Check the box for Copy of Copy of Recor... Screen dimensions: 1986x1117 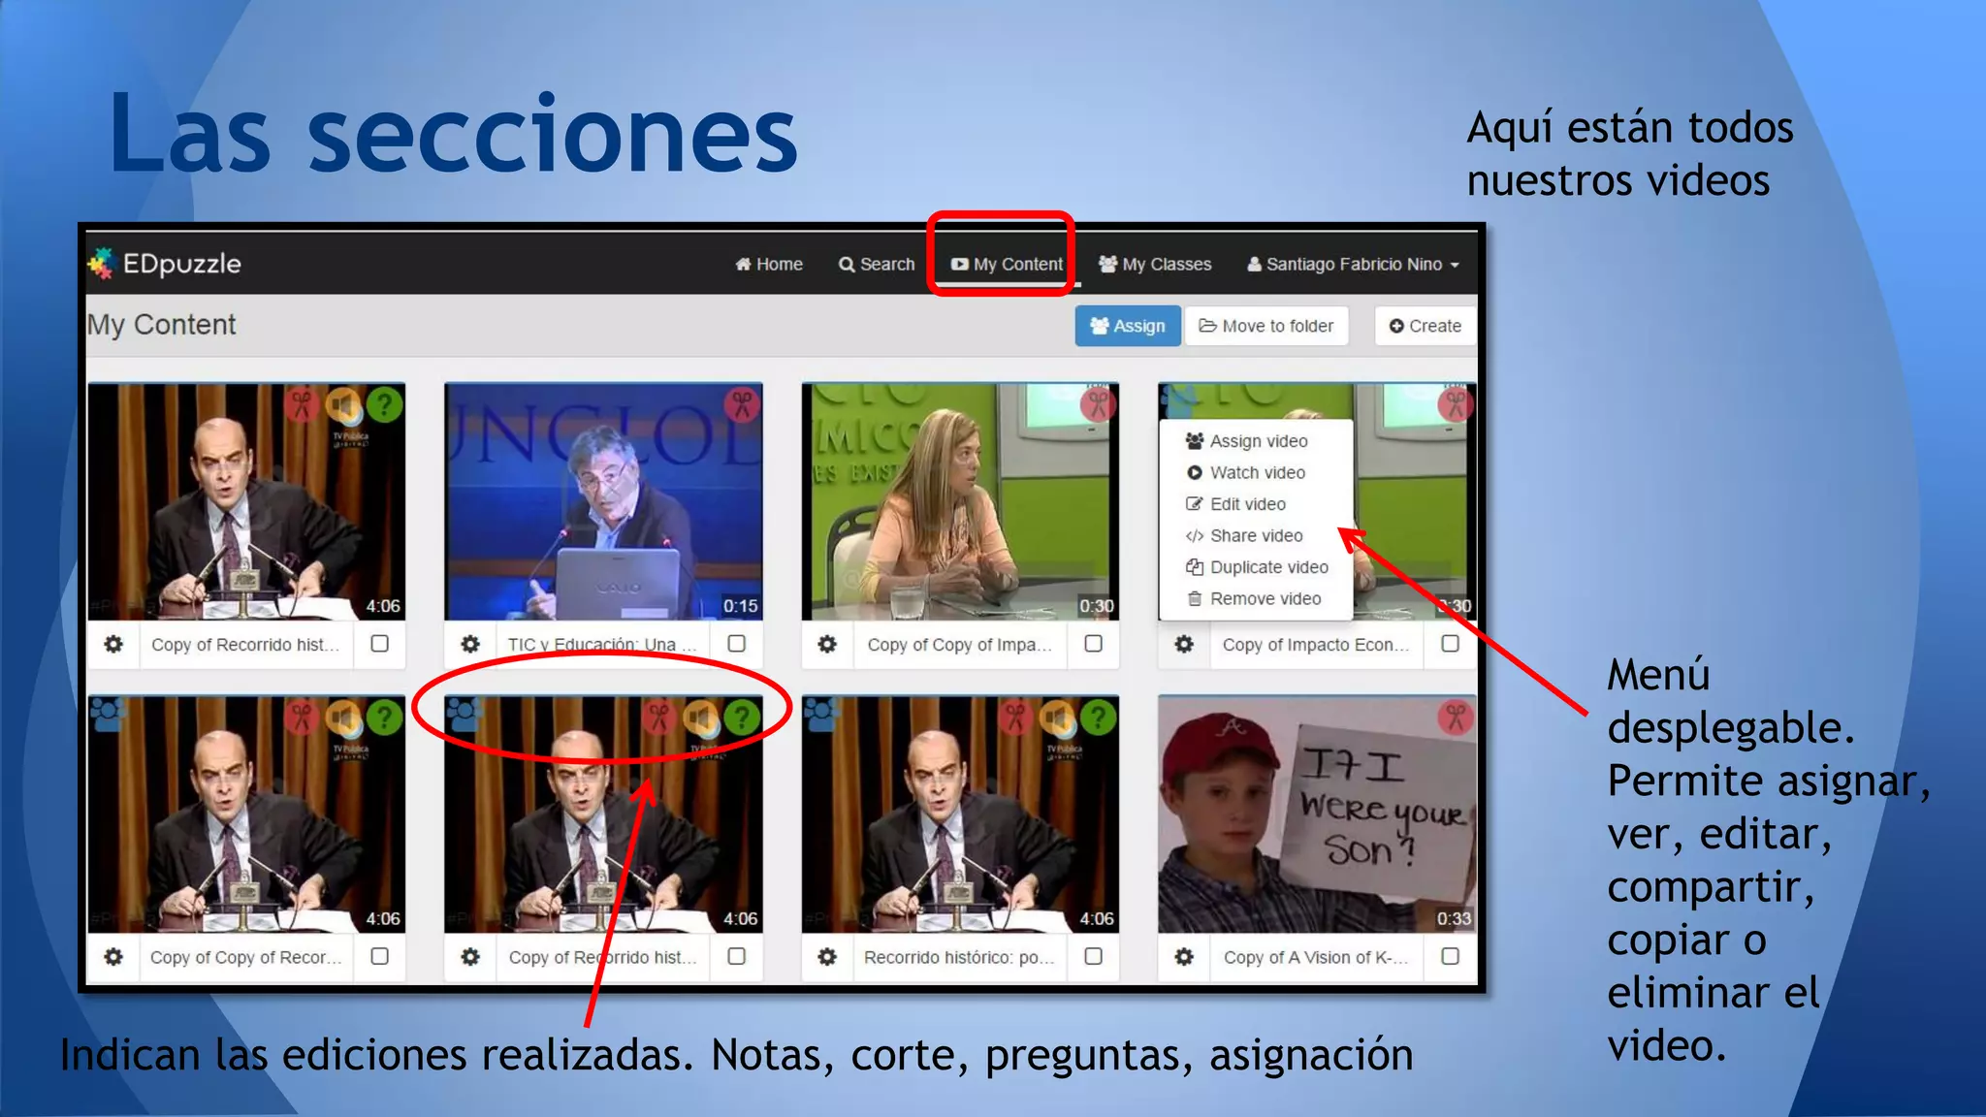[x=380, y=956]
